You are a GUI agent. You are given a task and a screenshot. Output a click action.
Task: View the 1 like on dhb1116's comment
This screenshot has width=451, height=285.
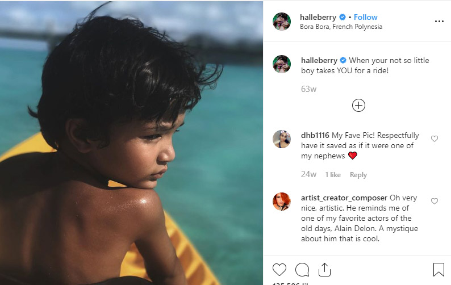[333, 175]
